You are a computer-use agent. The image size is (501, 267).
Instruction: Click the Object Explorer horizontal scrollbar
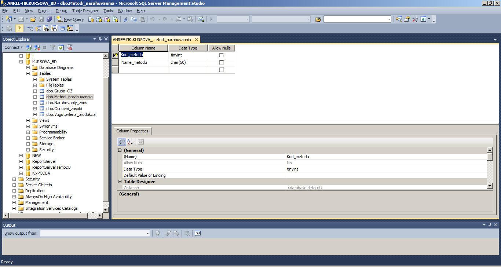tap(53, 216)
